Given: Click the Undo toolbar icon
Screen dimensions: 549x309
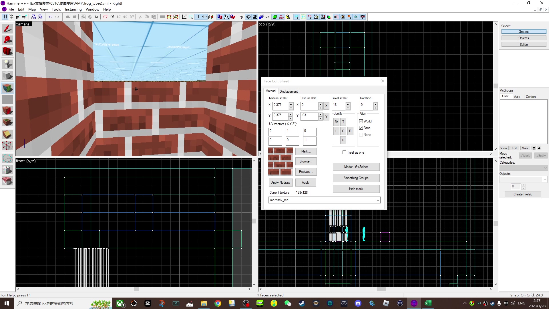Looking at the screenshot, I should pos(51,17).
